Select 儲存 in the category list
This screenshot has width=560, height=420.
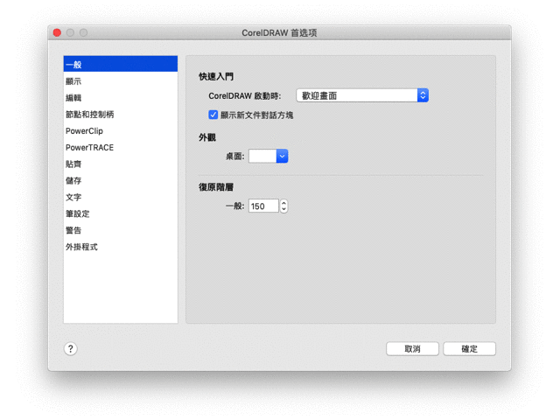click(x=121, y=180)
